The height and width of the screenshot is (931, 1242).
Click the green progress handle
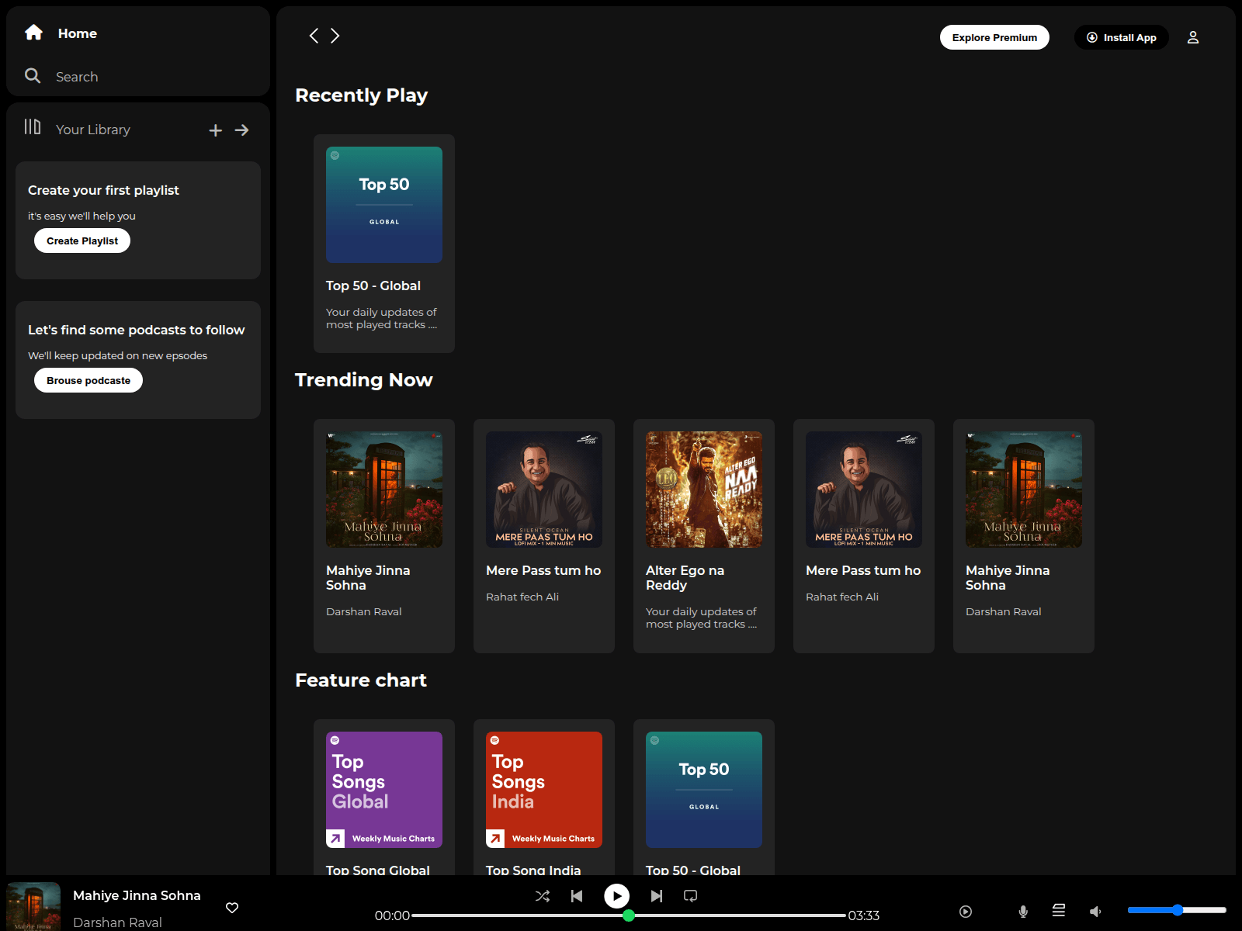629,915
